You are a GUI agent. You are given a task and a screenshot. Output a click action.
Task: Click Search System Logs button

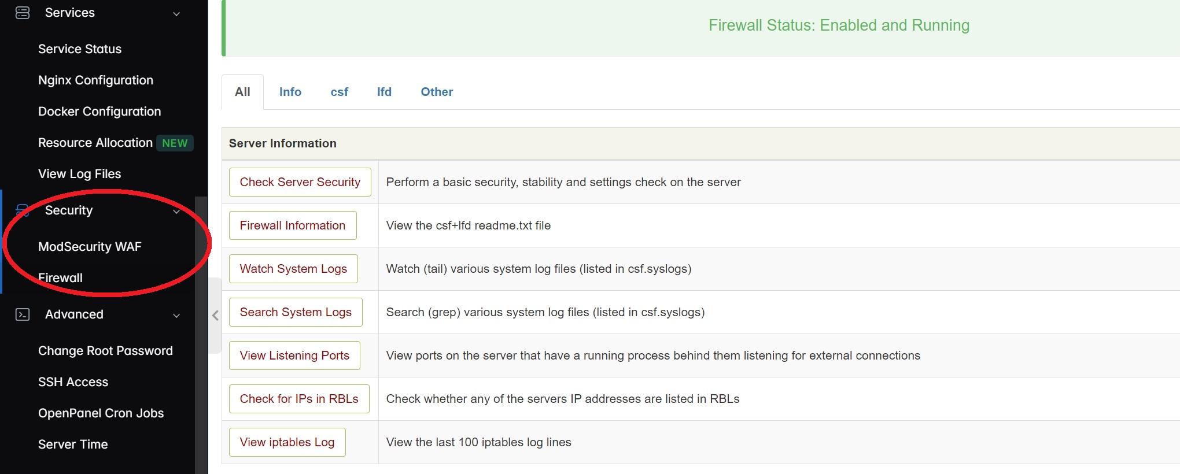[x=296, y=312]
